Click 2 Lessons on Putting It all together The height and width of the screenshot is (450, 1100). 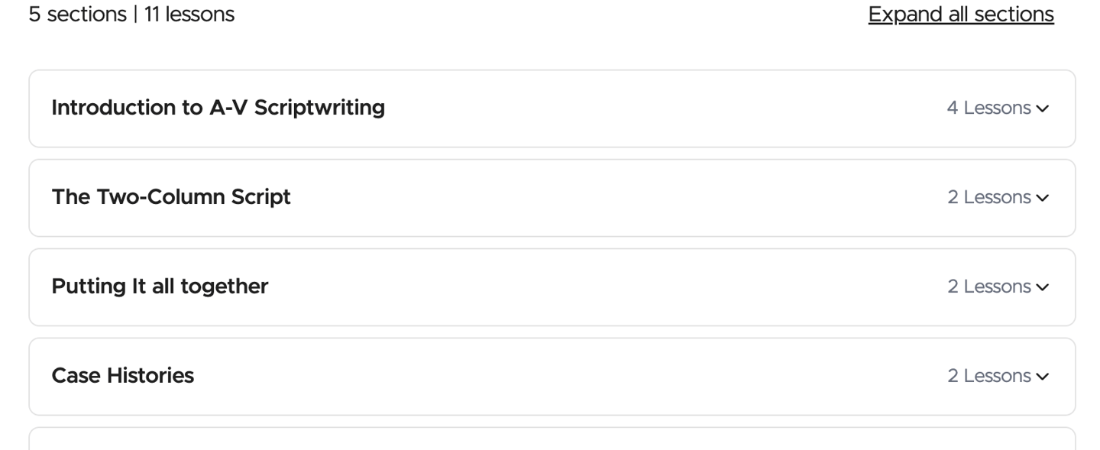pos(988,287)
